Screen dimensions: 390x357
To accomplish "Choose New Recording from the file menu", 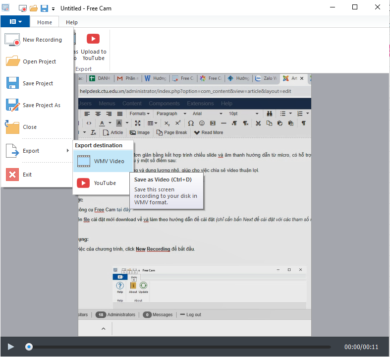I will pos(37,40).
